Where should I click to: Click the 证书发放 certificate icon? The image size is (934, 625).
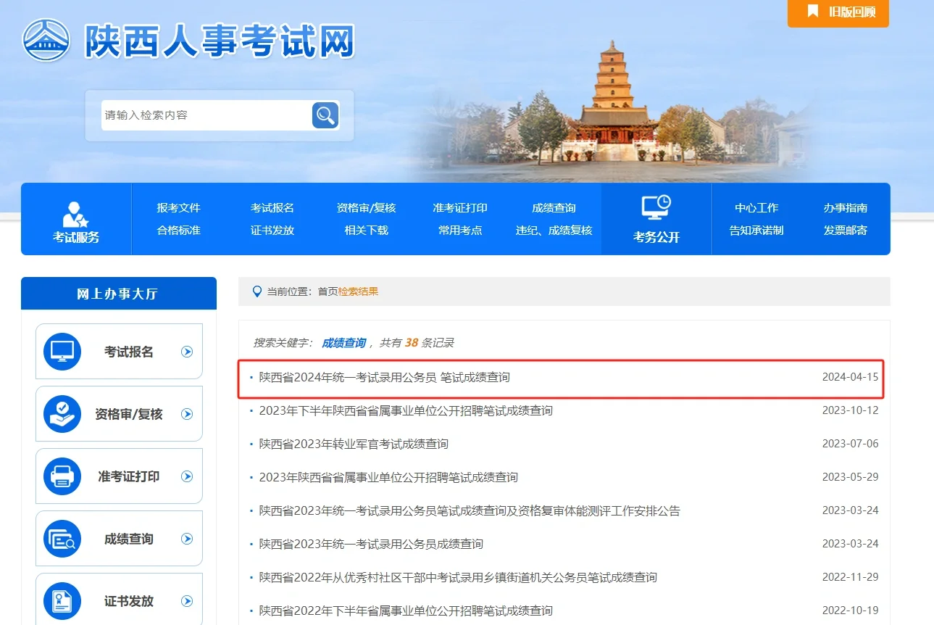(x=62, y=599)
